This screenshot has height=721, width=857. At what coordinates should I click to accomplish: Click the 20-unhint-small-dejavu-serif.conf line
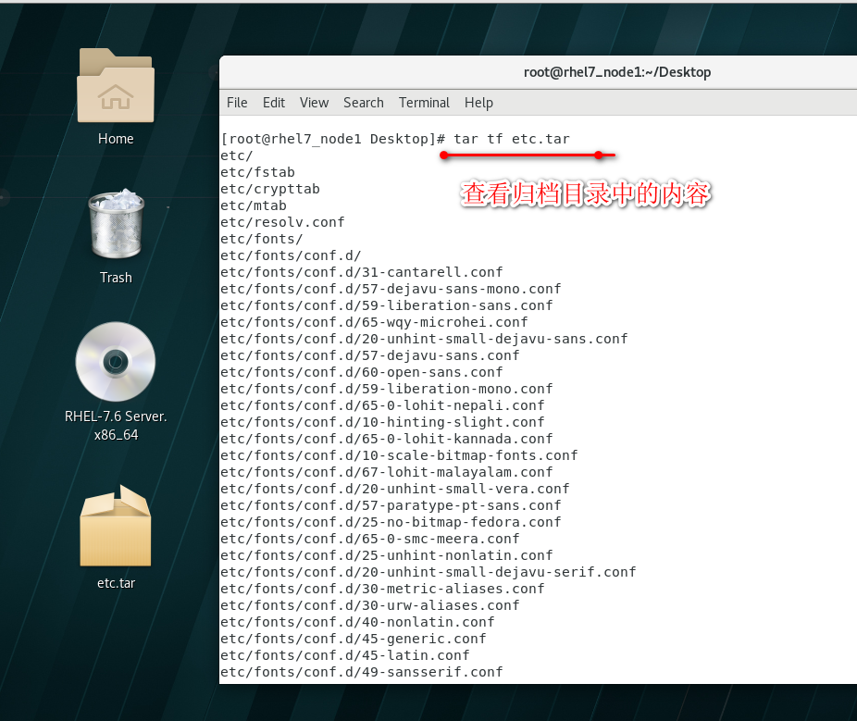tap(428, 572)
